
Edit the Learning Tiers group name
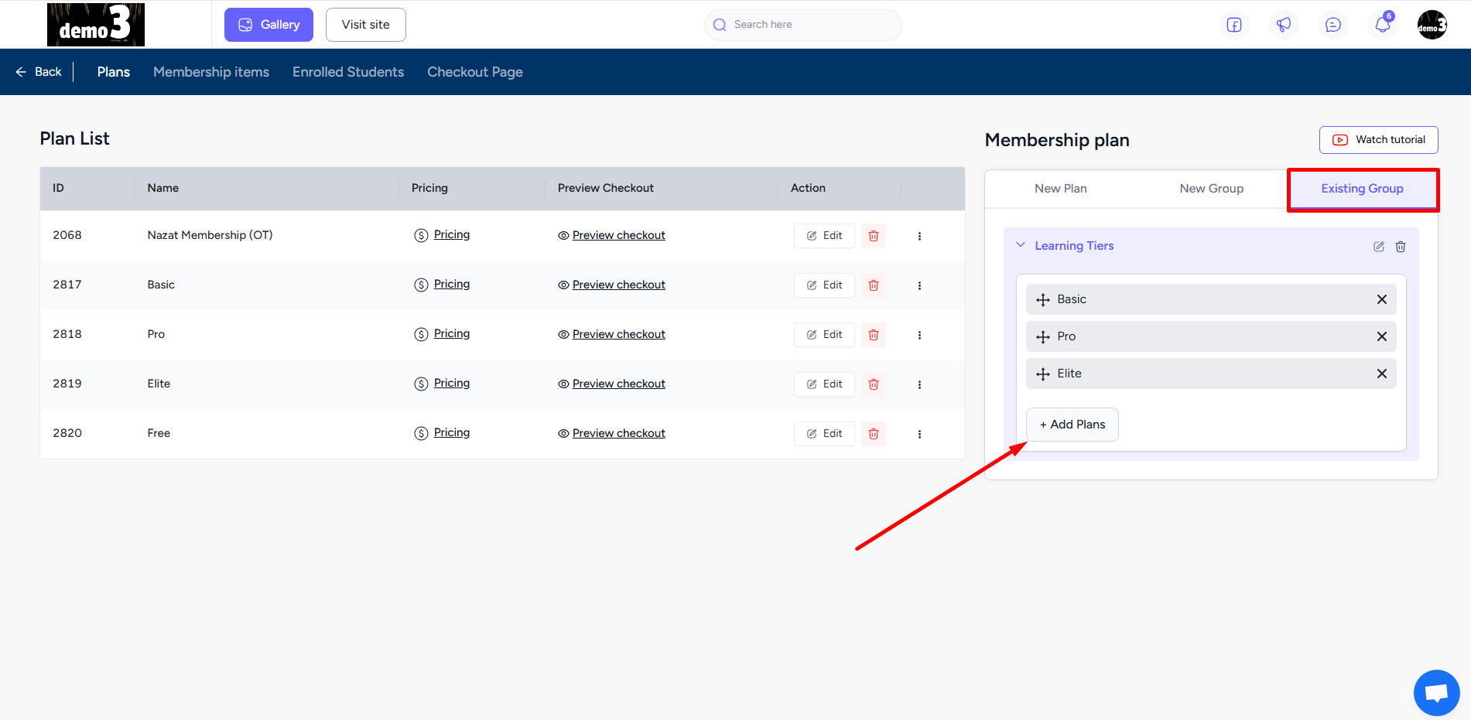[1379, 247]
